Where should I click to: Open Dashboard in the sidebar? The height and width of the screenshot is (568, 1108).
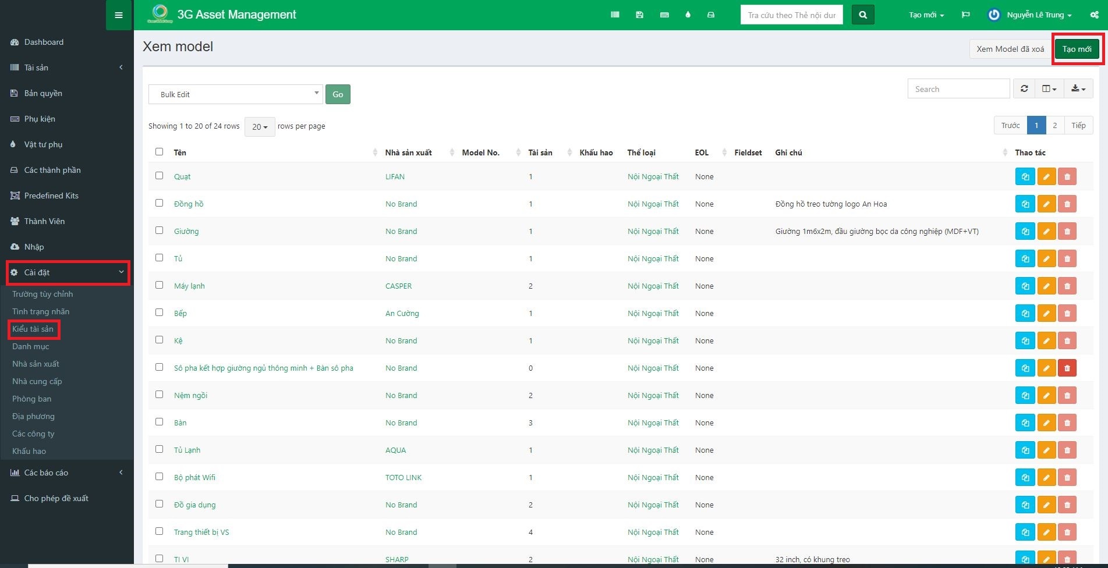(x=44, y=42)
